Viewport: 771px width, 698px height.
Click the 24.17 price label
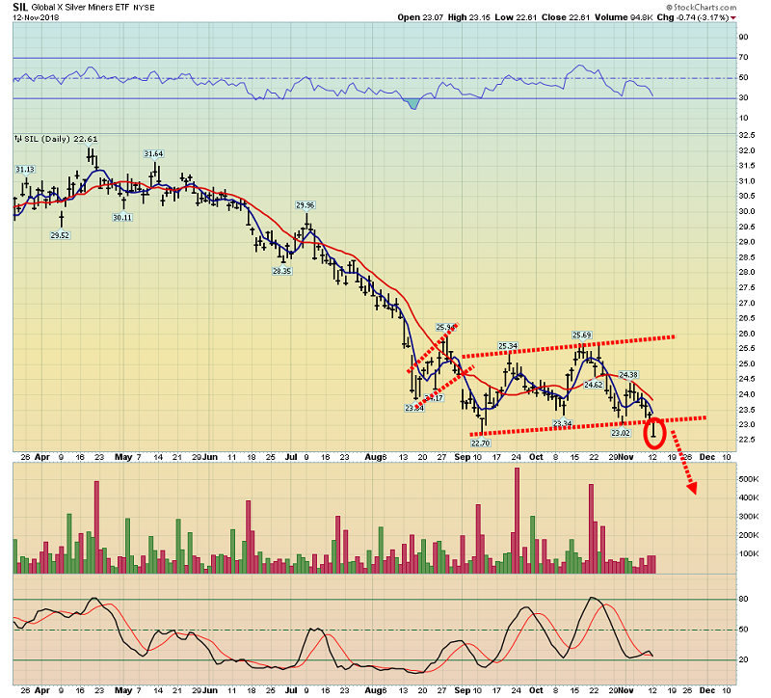(434, 398)
